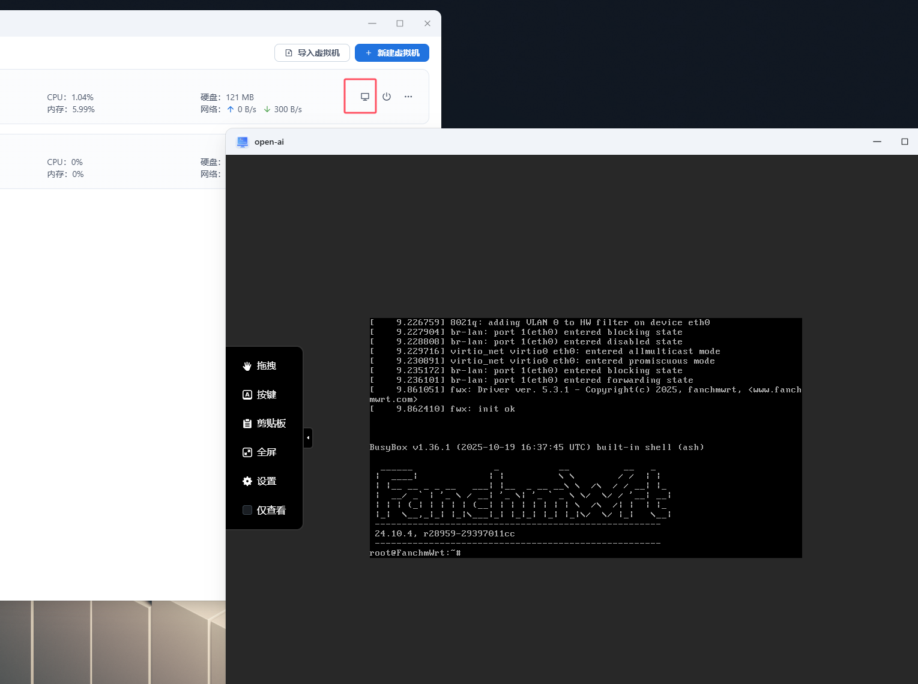Switch console to 全屏 fullscreen

click(259, 452)
